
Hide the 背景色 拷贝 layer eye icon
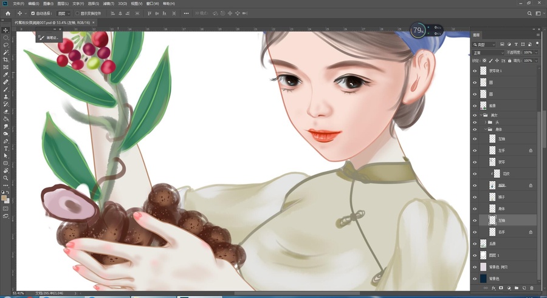coord(475,267)
